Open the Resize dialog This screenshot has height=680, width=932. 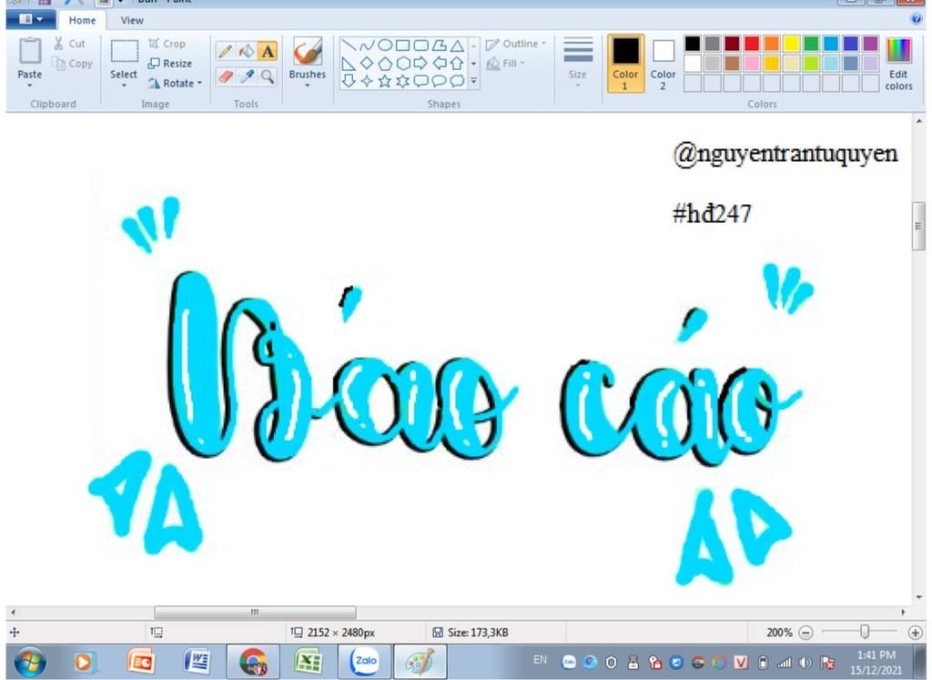tap(170, 63)
